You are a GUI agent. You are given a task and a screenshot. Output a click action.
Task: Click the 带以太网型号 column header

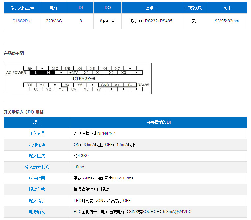[x=22, y=8]
